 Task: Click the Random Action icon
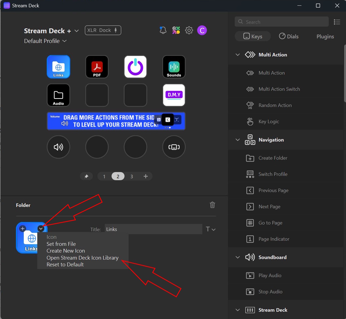tap(250, 105)
